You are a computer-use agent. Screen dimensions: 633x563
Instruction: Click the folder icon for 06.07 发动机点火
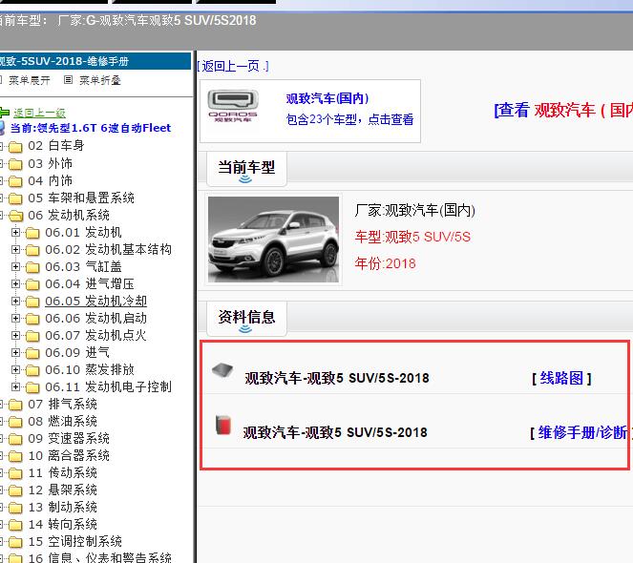[x=32, y=336]
